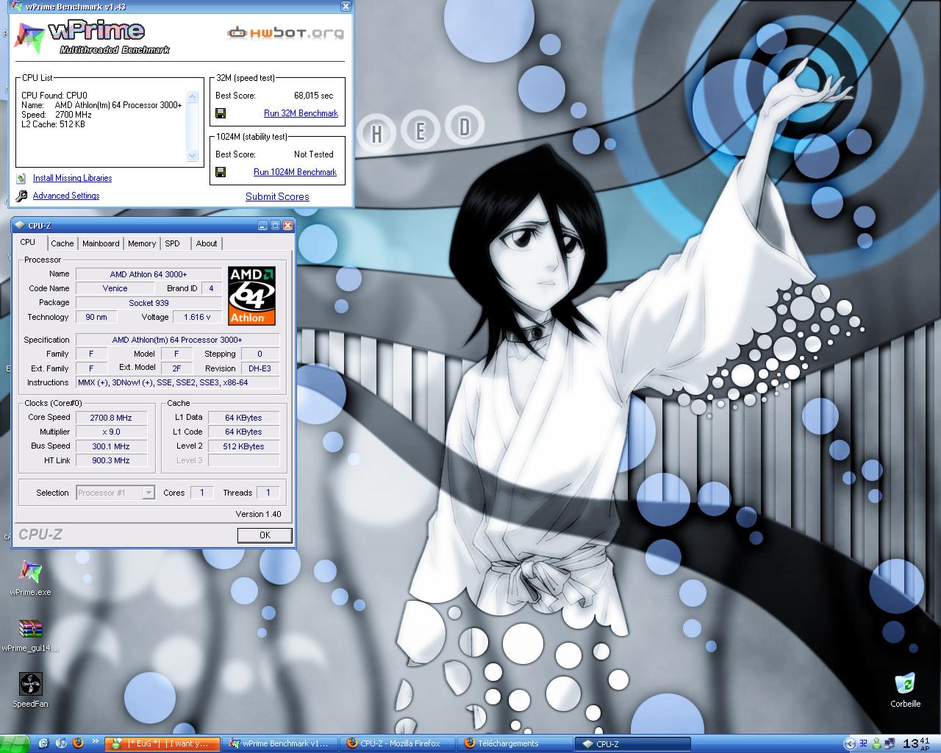This screenshot has height=753, width=941.
Task: Click CPU List scrollbar up arrow
Action: (x=193, y=97)
